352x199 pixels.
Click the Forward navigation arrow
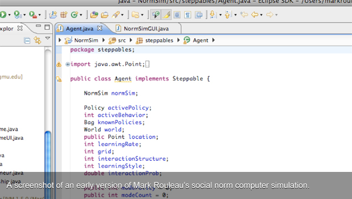[x=270, y=15]
